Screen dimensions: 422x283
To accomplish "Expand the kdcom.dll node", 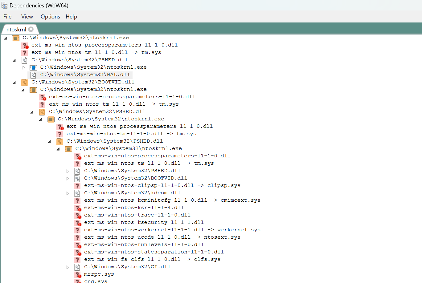I will click(68, 193).
